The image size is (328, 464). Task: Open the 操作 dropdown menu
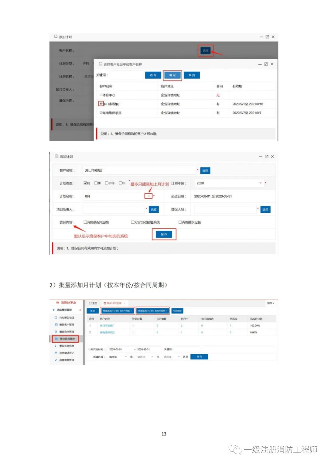(271, 303)
